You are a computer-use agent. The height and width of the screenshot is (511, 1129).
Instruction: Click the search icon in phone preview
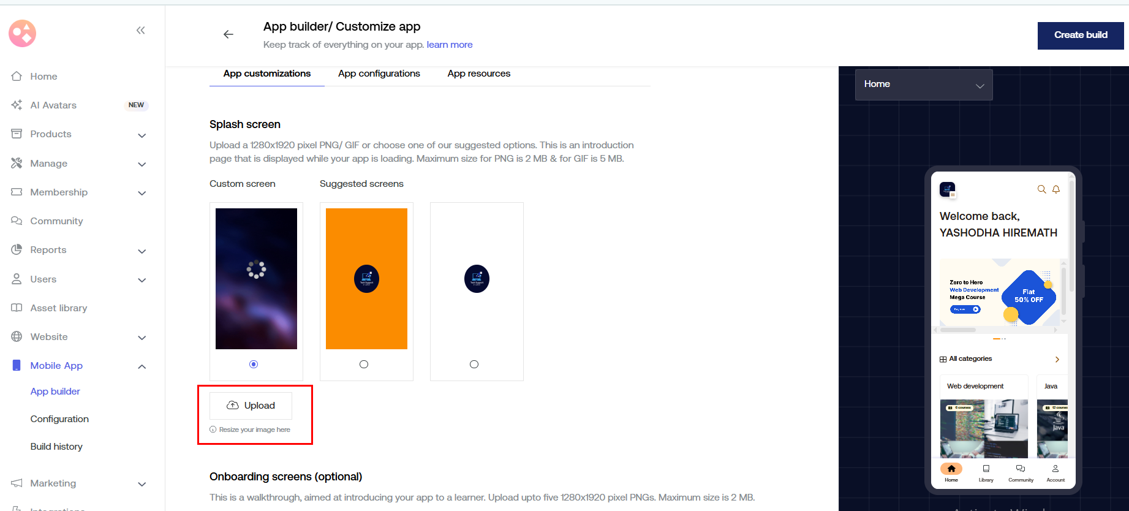1041,189
